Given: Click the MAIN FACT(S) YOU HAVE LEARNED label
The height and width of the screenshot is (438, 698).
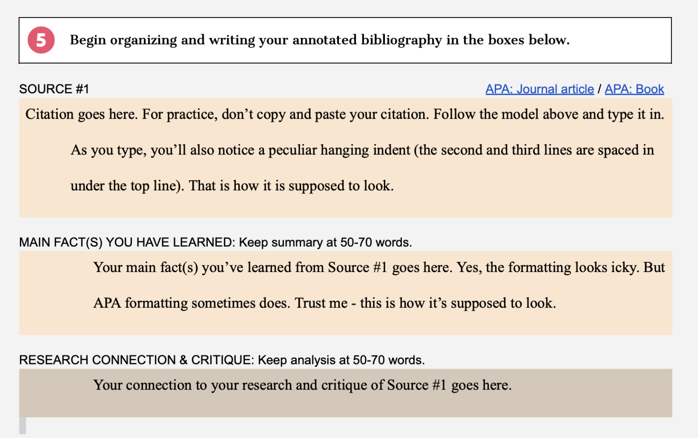Looking at the screenshot, I should [x=127, y=242].
